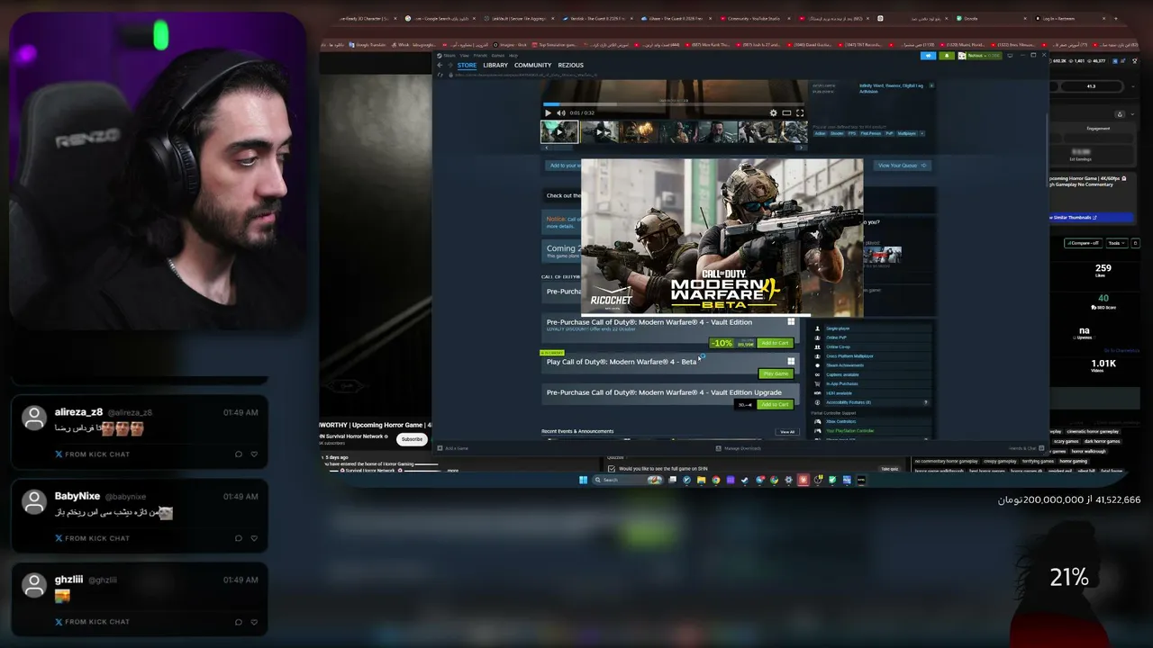
Task: Click the Single-player feature icon
Action: point(817,328)
